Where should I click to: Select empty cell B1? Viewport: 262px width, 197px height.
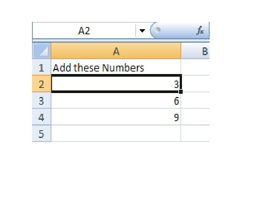195,68
